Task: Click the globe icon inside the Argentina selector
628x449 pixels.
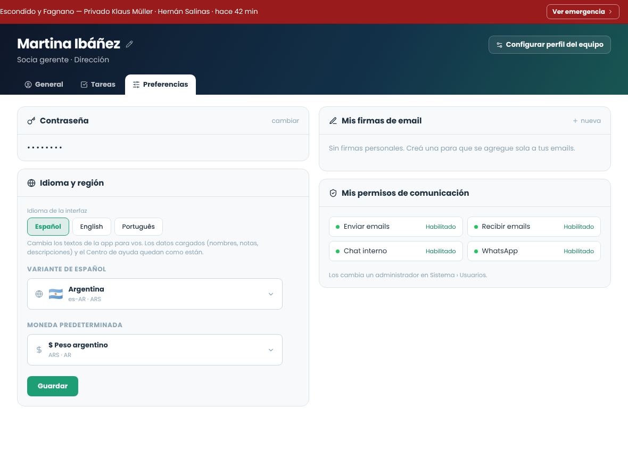Action: coord(39,294)
